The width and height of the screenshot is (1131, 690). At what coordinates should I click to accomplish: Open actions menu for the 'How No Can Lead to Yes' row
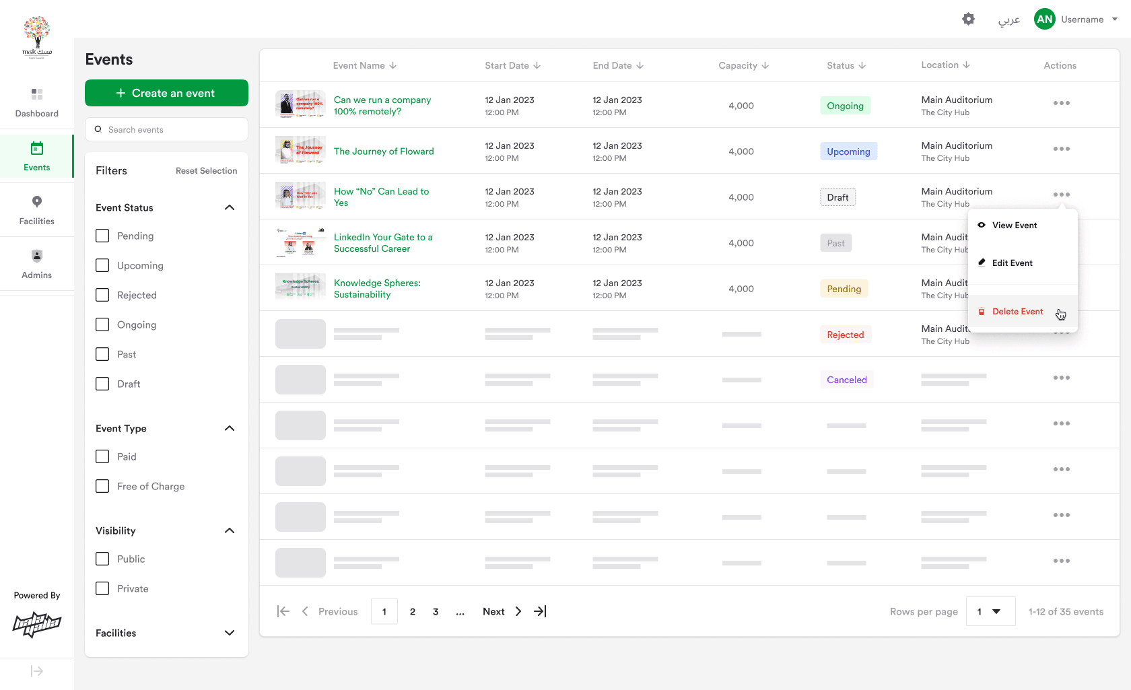pos(1062,195)
